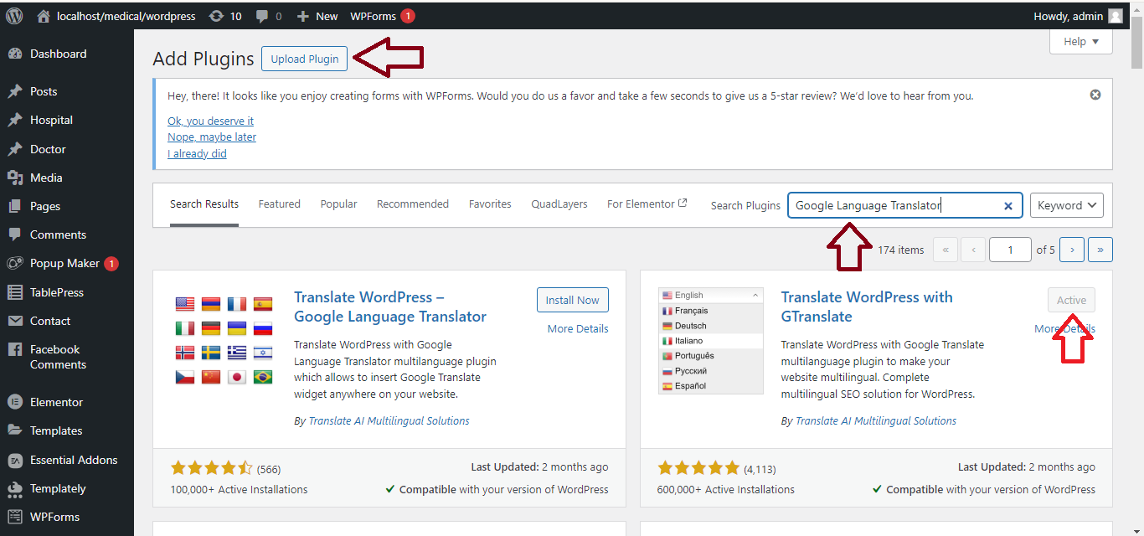Go to next page of results
The width and height of the screenshot is (1144, 536).
pos(1071,250)
